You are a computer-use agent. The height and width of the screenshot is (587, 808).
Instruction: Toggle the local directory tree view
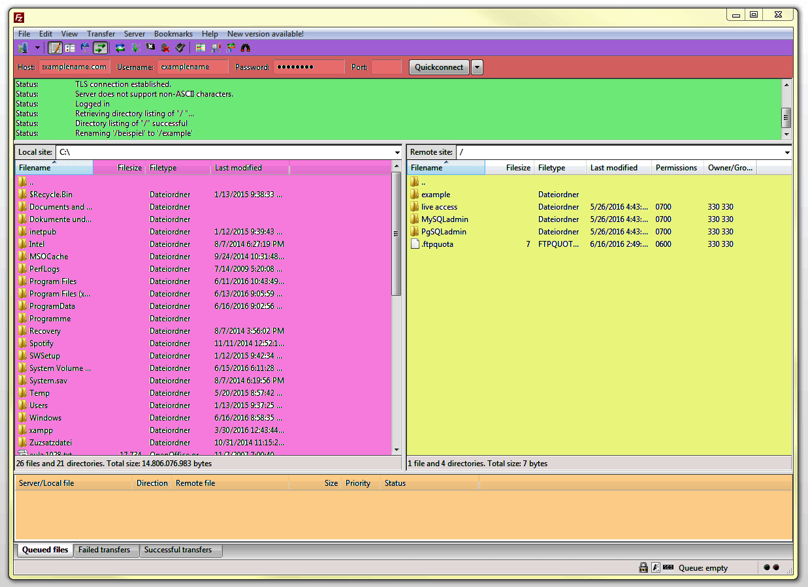tap(70, 48)
